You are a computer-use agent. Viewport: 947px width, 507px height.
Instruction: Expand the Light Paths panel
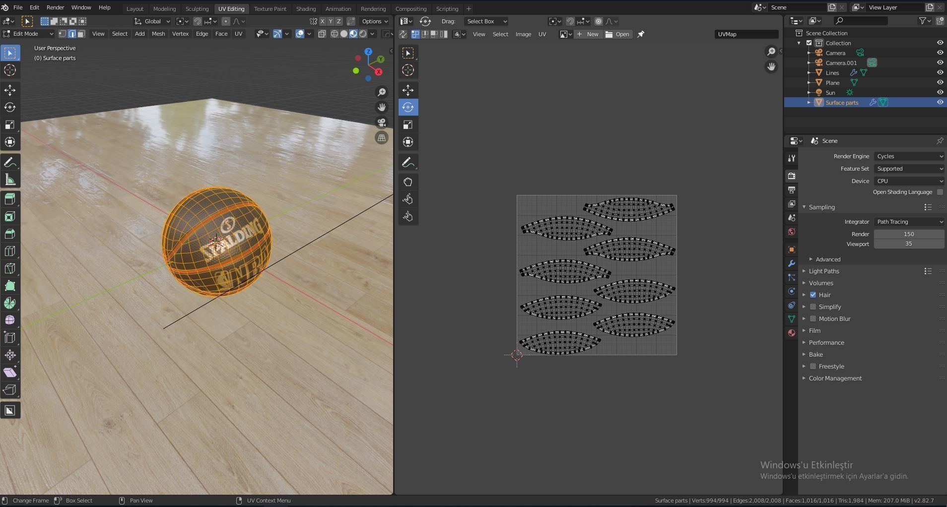point(824,271)
